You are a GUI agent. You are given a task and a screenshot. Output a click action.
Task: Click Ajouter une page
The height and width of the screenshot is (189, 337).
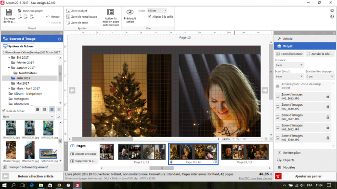click(83, 154)
